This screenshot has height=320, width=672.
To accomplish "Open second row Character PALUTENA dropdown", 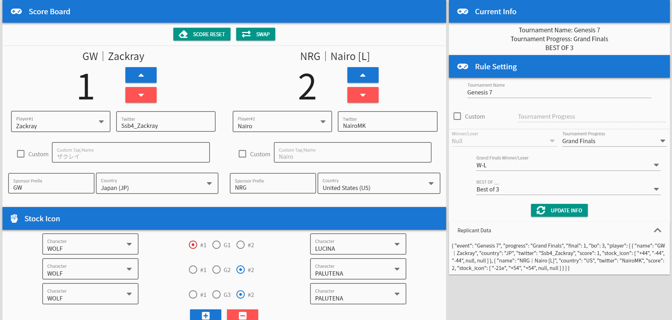I will tap(358, 269).
